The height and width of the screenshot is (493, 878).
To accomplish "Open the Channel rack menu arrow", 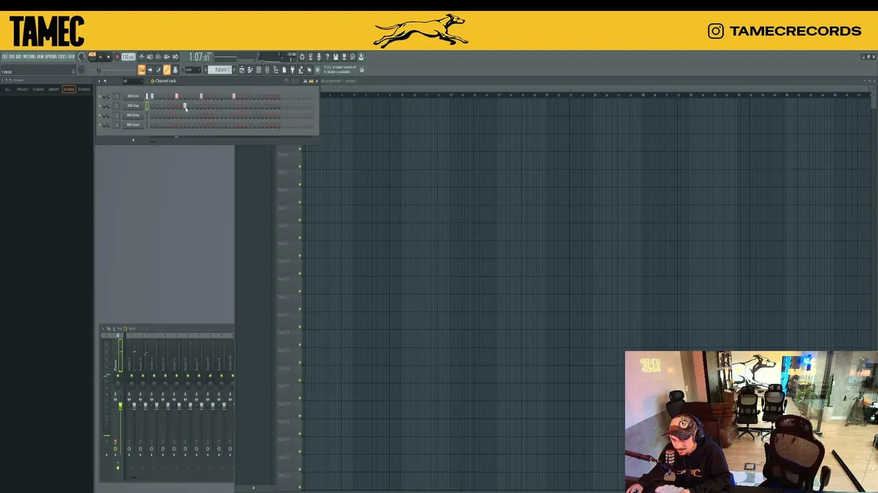I will pos(99,81).
